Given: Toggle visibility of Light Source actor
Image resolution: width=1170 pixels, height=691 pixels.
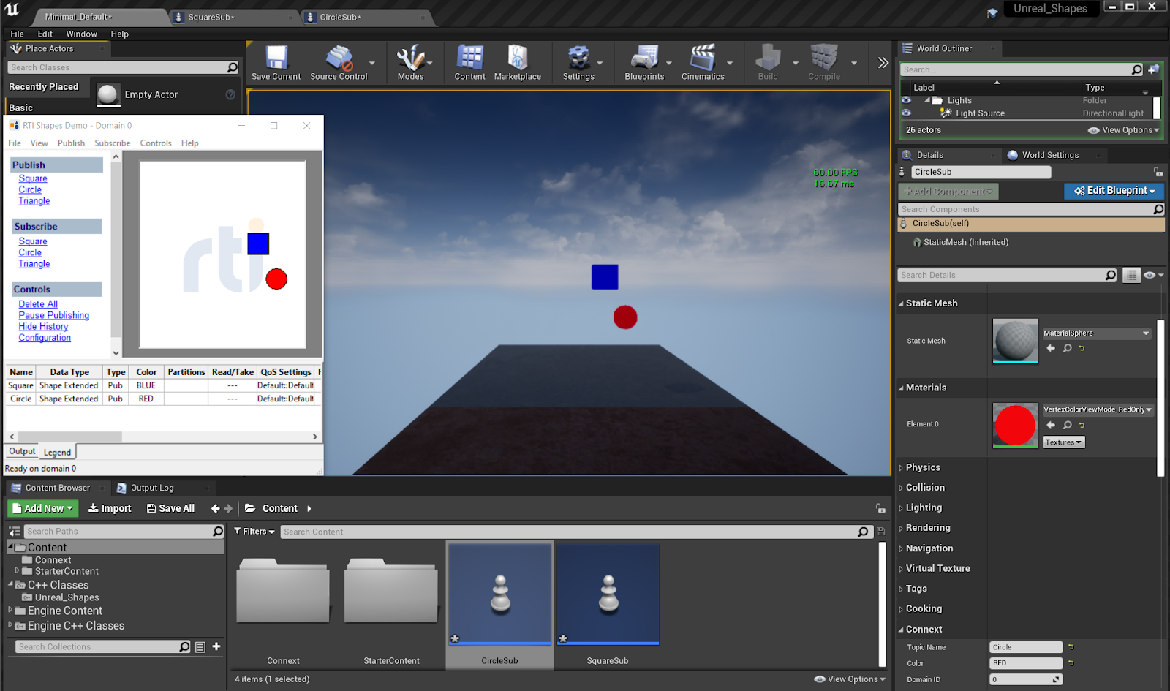Looking at the screenshot, I should (x=907, y=113).
